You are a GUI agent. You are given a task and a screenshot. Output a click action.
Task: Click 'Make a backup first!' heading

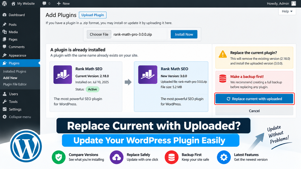(x=247, y=77)
